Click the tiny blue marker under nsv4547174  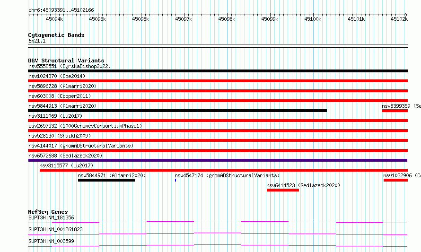point(175,180)
